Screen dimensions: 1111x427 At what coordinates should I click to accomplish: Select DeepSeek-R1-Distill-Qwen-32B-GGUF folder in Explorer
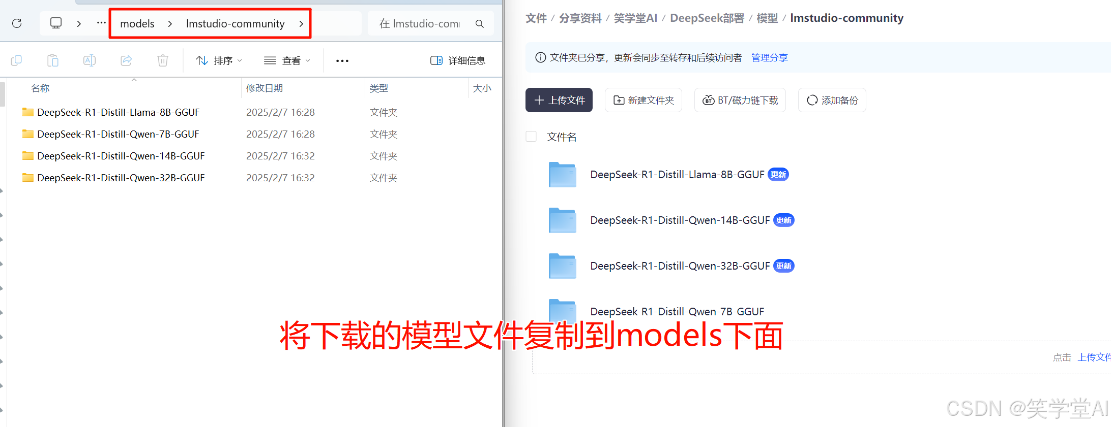coord(121,178)
